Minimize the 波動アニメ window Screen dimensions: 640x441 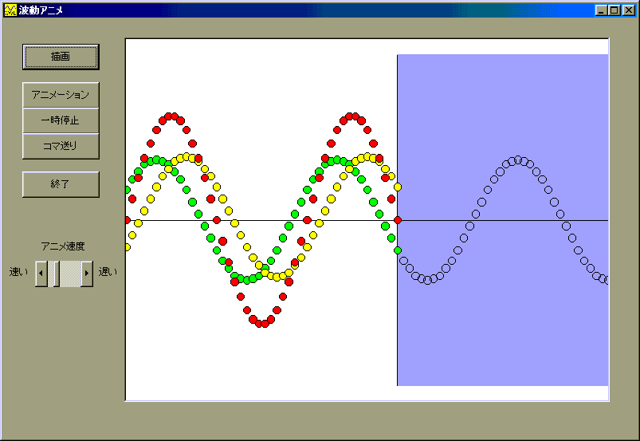(x=600, y=10)
